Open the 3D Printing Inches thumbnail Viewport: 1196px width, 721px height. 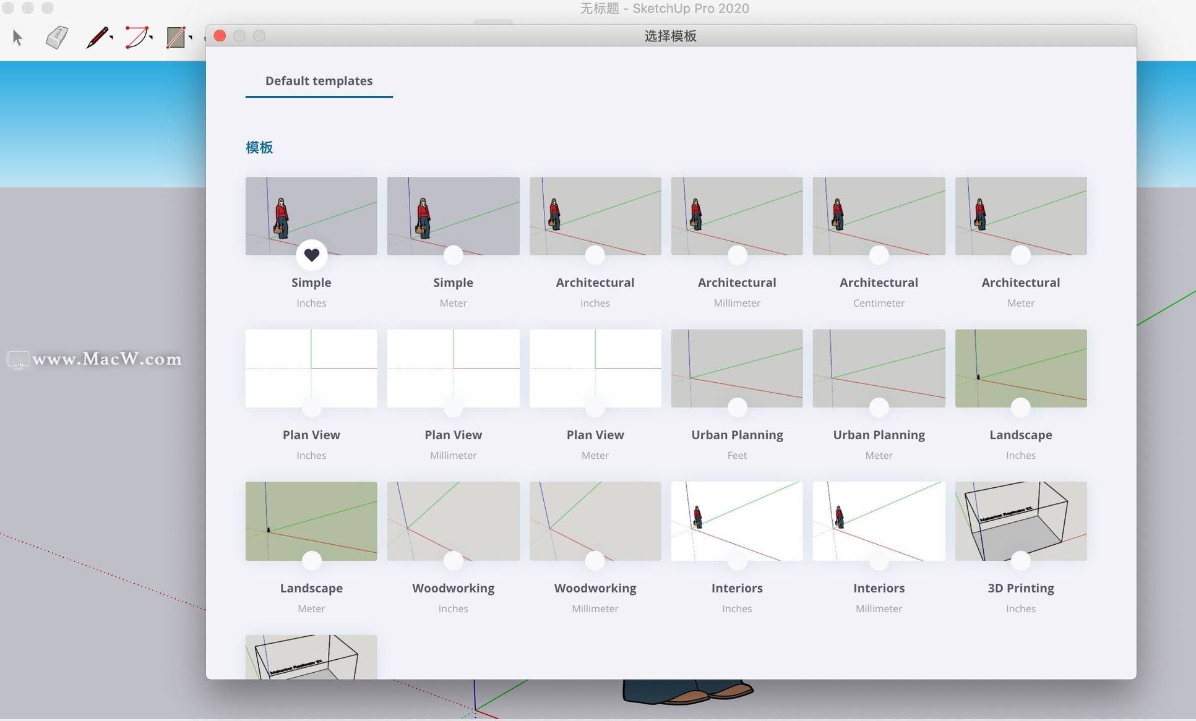coord(1021,521)
